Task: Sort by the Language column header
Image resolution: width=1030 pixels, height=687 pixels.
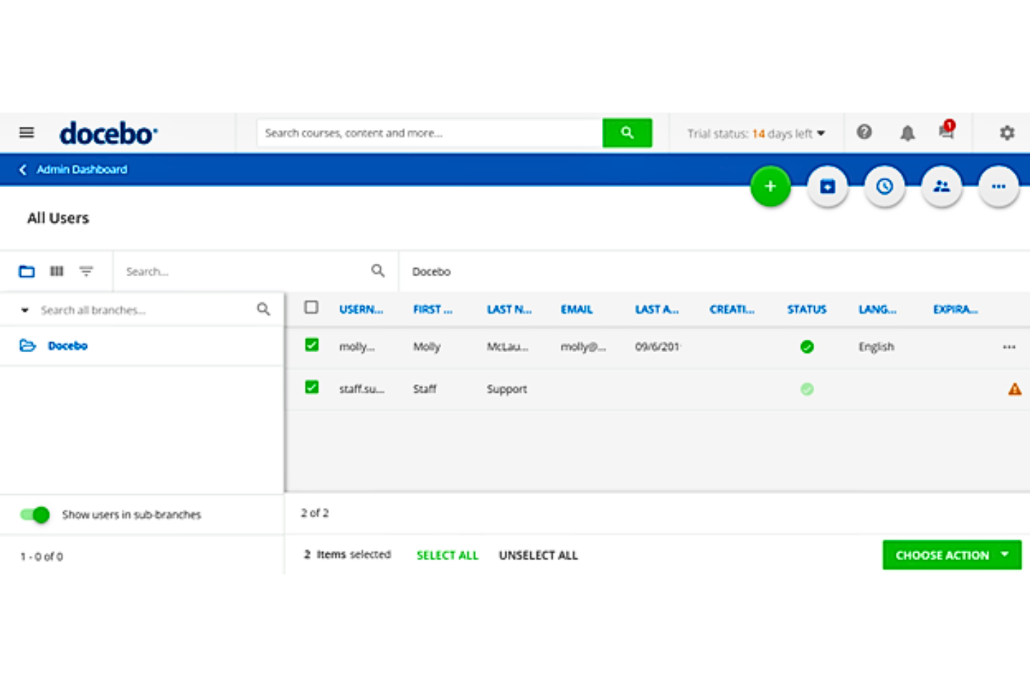Action: tap(878, 309)
